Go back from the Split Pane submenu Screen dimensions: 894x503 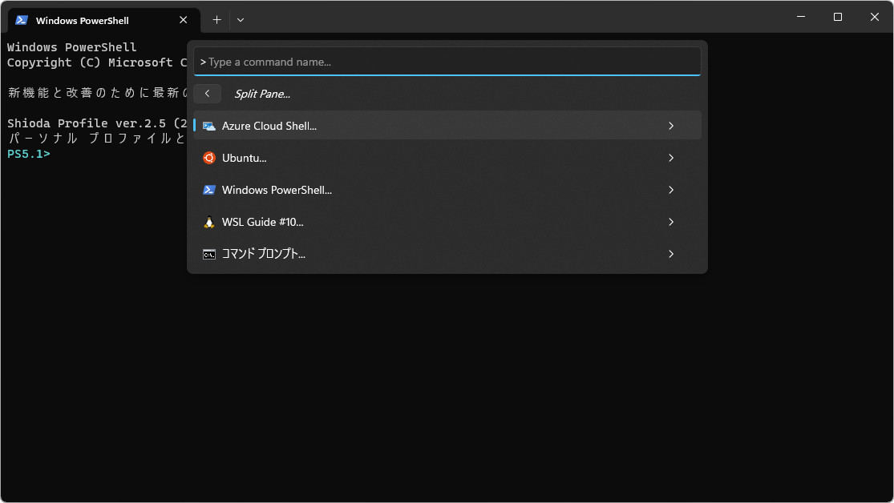coord(207,94)
